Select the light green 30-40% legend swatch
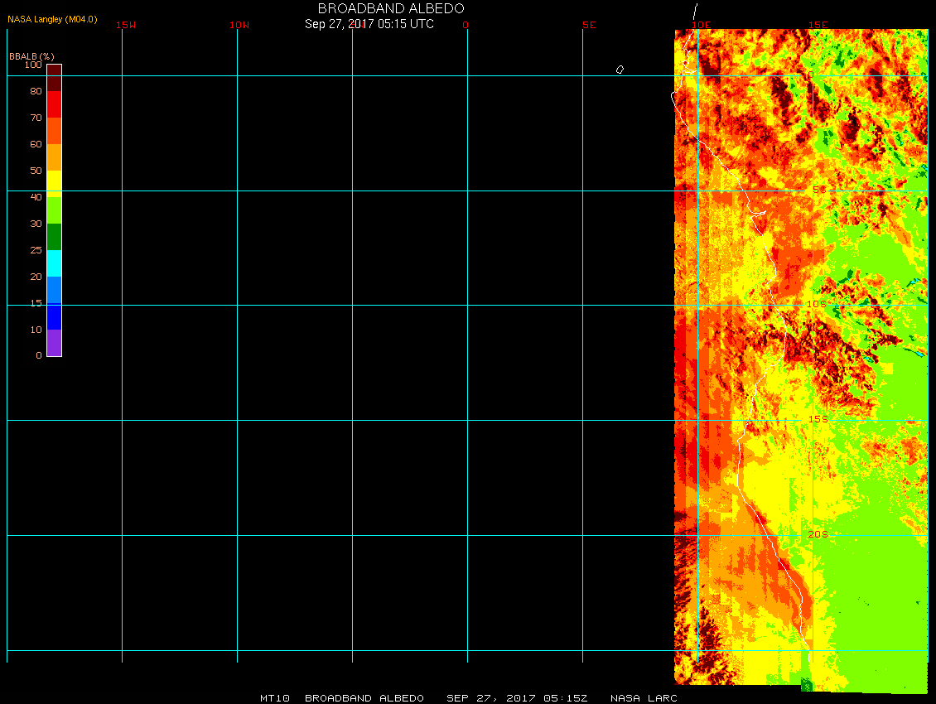Screen dimensions: 936x704 tap(54, 210)
